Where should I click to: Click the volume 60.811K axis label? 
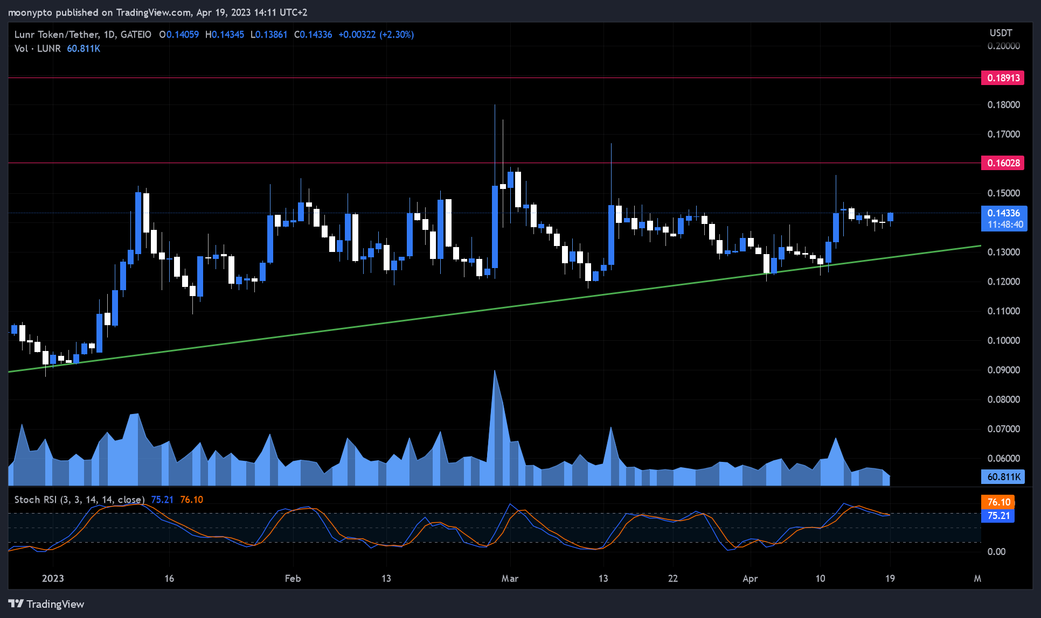click(x=1003, y=477)
